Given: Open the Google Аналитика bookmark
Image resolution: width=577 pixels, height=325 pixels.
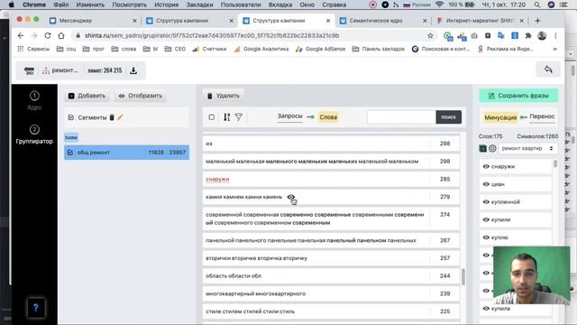Looking at the screenshot, I should (x=261, y=49).
